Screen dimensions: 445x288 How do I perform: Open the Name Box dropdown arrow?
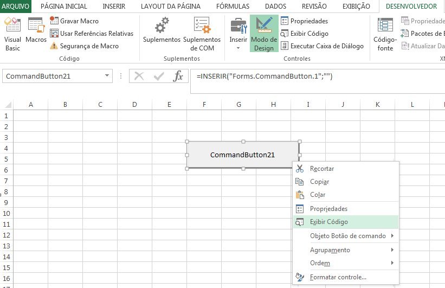[107, 76]
